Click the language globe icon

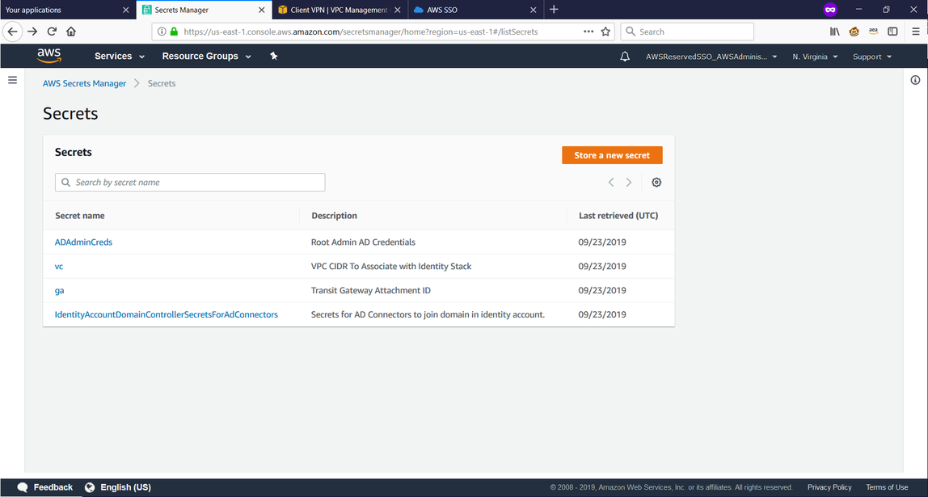(90, 487)
